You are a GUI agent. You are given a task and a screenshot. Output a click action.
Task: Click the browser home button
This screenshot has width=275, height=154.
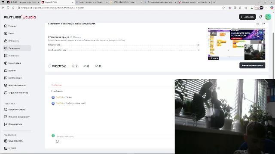pos(13,8)
